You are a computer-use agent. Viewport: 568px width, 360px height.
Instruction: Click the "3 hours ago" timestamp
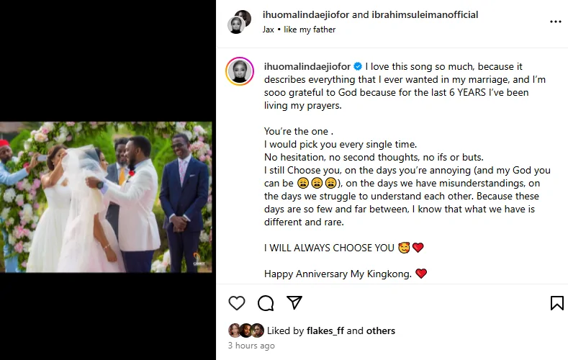point(251,346)
